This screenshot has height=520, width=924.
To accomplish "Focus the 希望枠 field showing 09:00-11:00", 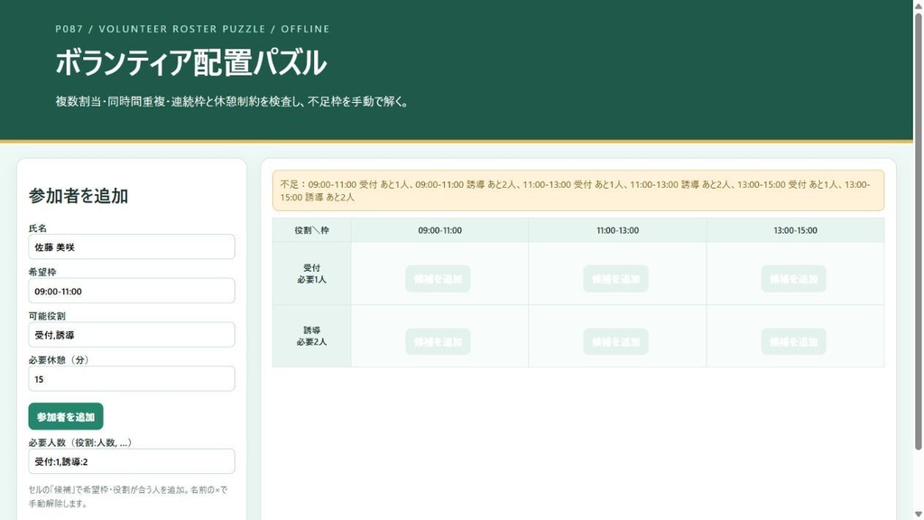I will pyautogui.click(x=132, y=291).
